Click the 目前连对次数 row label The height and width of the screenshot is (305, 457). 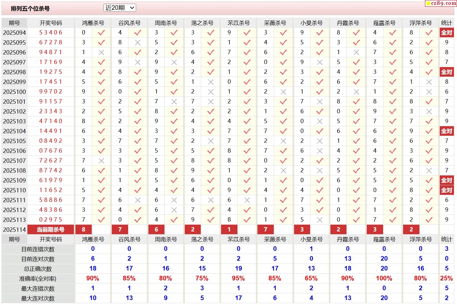38,259
